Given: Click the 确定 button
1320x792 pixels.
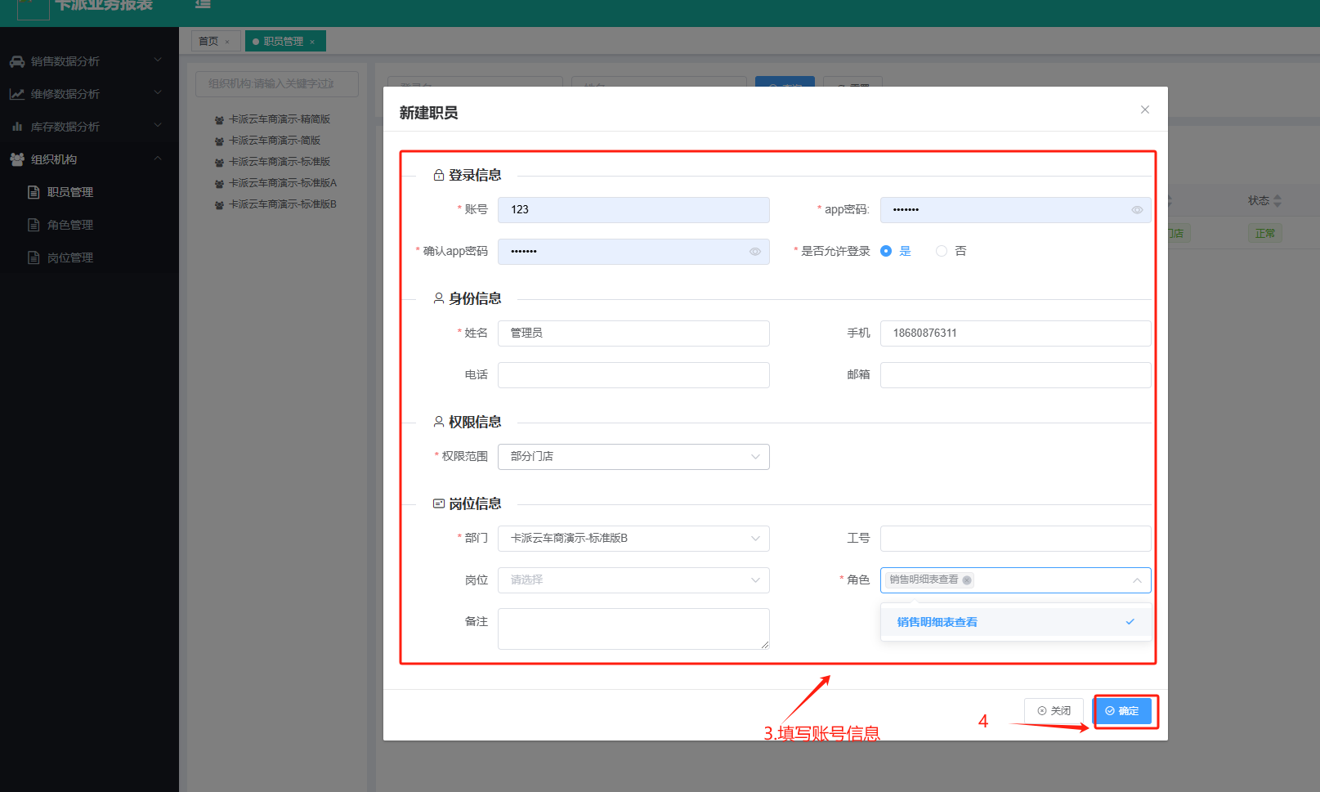Looking at the screenshot, I should point(1122,711).
